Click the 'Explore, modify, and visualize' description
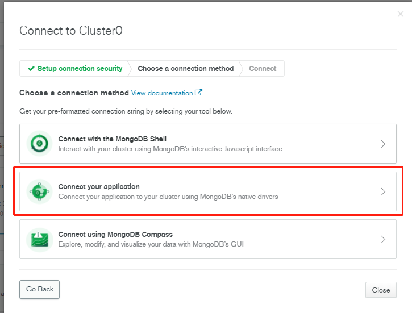The height and width of the screenshot is (313, 412). tap(151, 244)
